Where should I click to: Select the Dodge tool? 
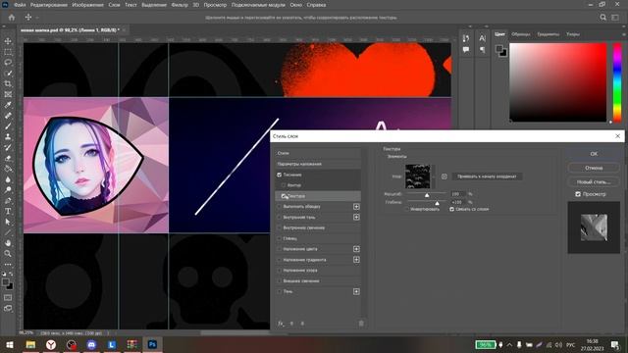click(x=8, y=189)
